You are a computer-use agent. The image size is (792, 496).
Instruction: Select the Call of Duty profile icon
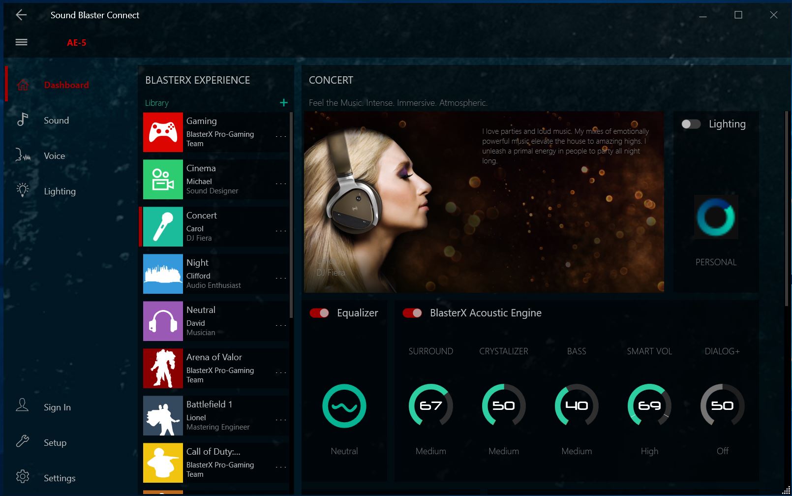point(163,463)
